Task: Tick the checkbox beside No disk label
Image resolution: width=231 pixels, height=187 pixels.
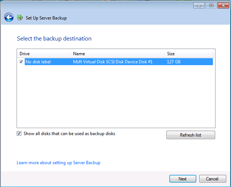Action: click(x=21, y=62)
